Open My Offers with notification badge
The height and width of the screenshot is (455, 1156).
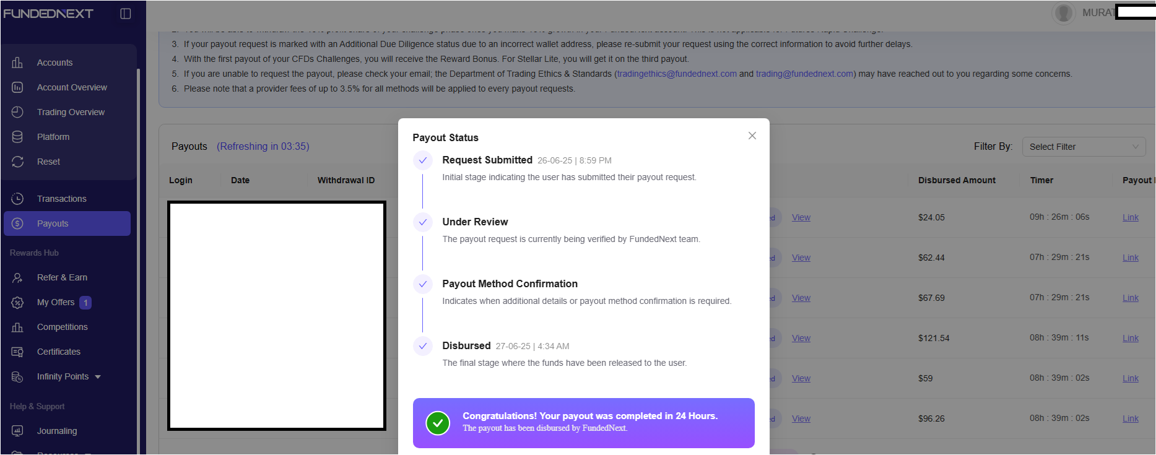click(x=56, y=302)
